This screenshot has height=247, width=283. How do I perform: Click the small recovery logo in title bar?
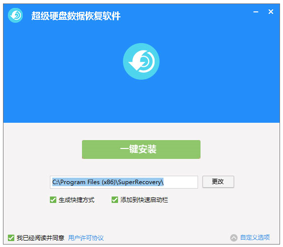click(x=15, y=15)
